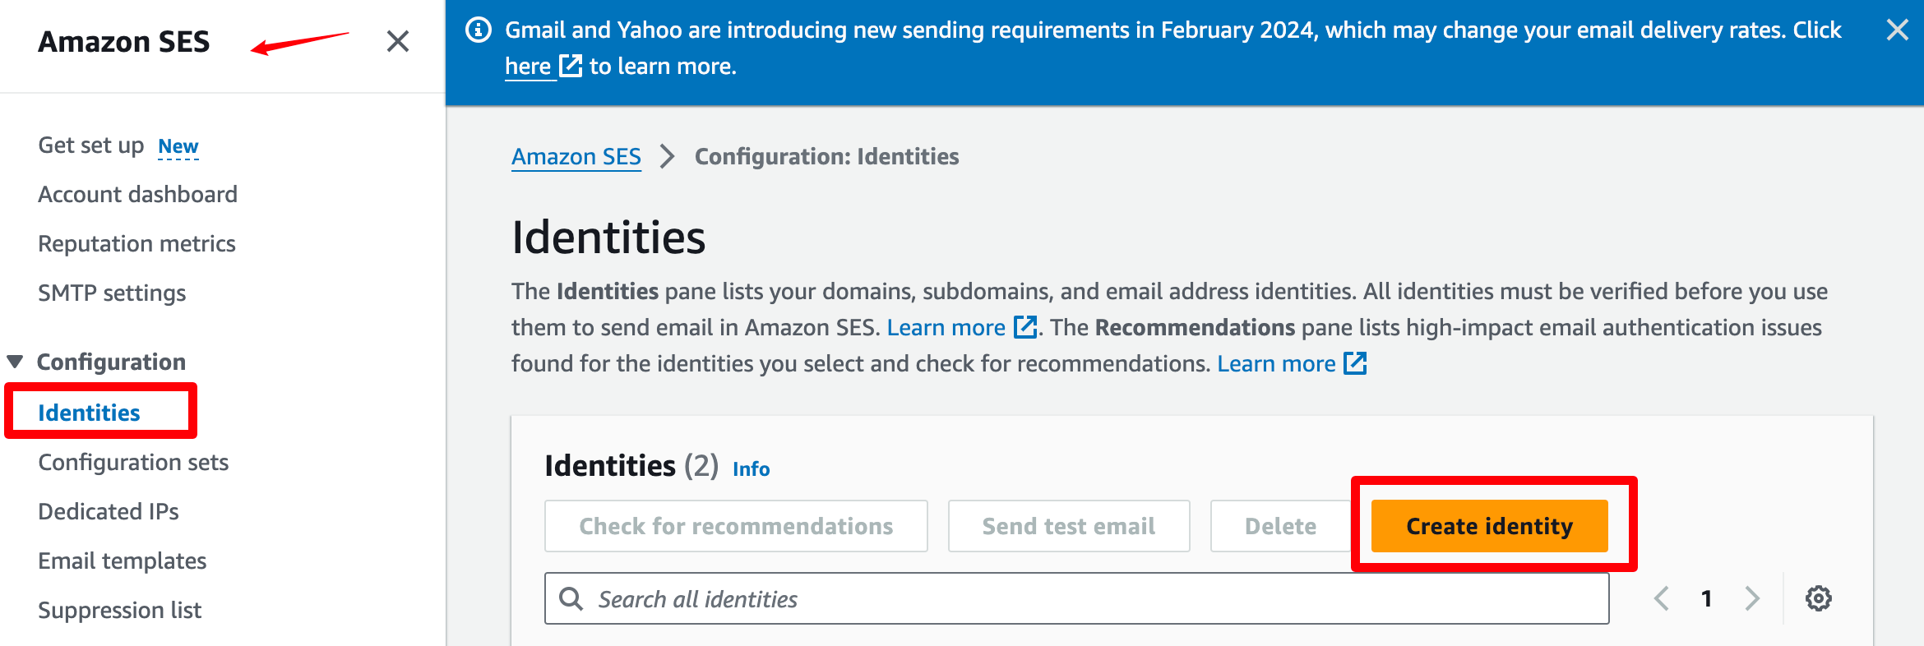This screenshot has width=1924, height=646.
Task: Dismiss the blue Gmail and Yahoo banner
Action: coord(1898,30)
